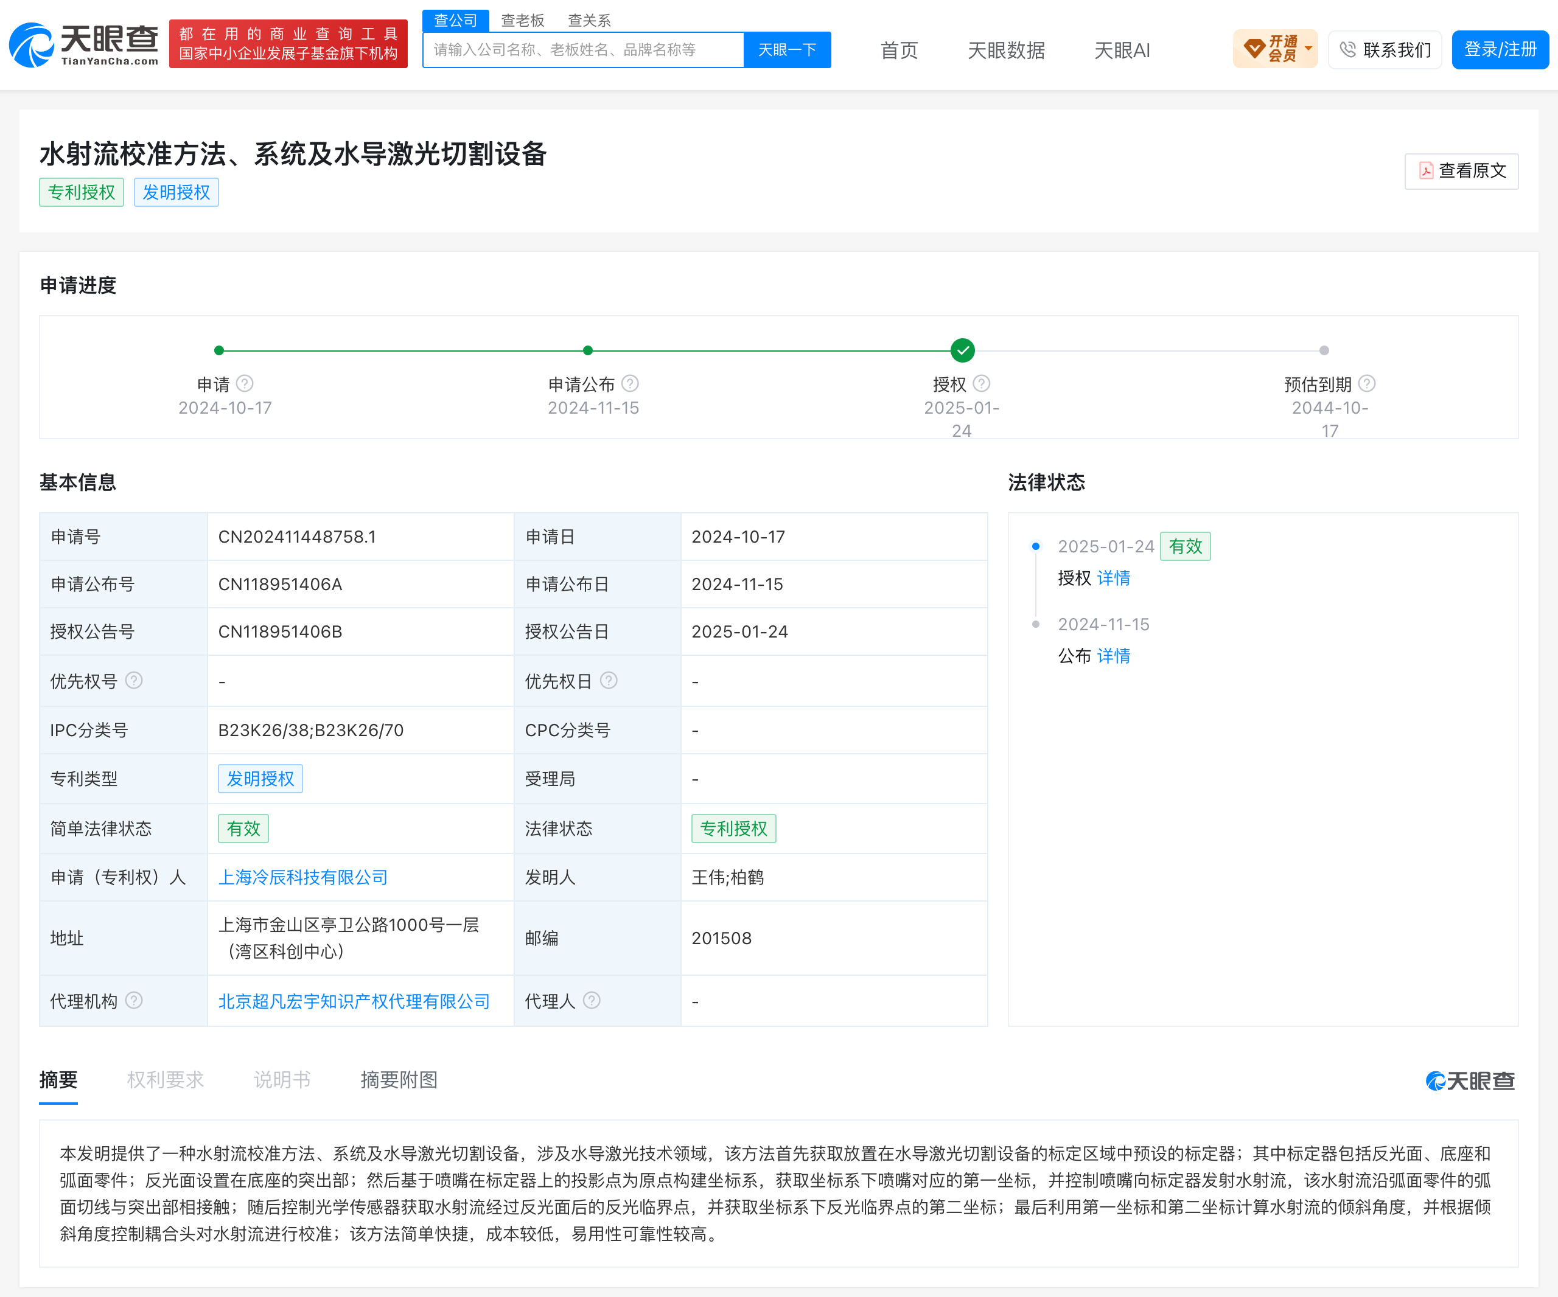Image resolution: width=1558 pixels, height=1297 pixels.
Task: Click help icon beside 代理人 label
Action: coord(592,1000)
